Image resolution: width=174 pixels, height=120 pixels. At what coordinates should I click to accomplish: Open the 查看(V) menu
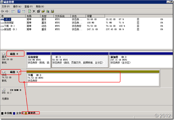pos(28,7)
